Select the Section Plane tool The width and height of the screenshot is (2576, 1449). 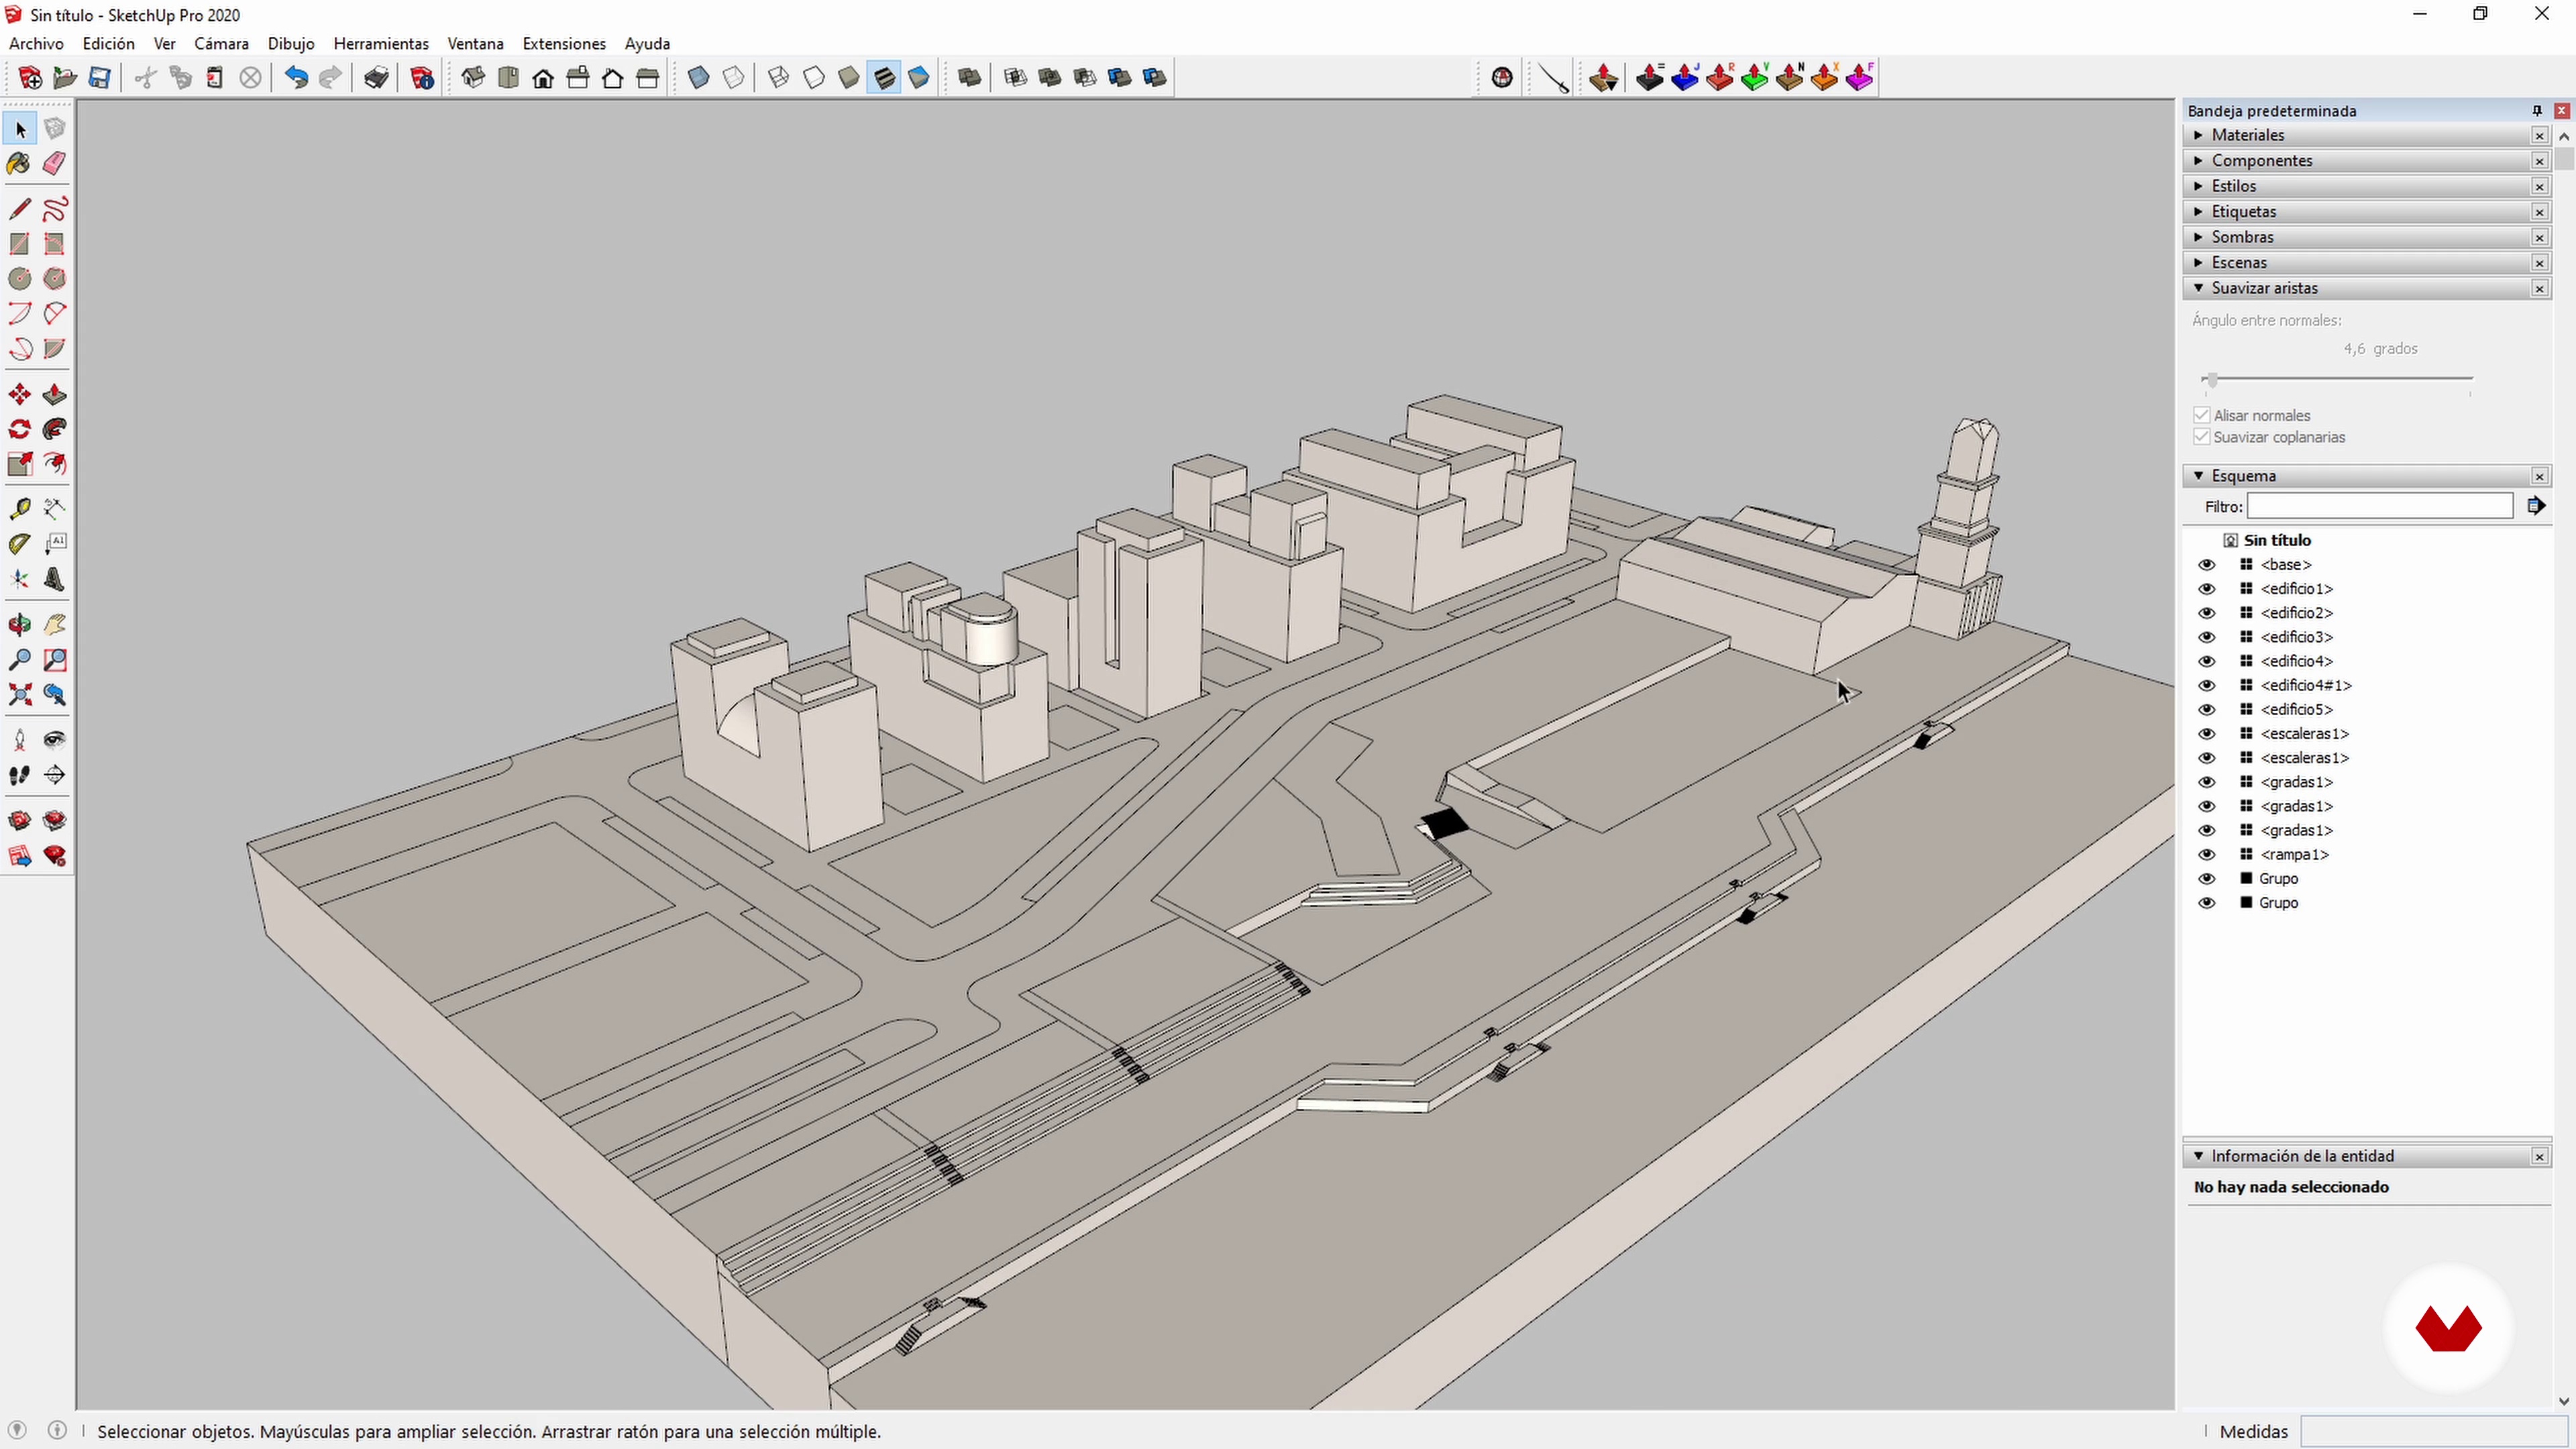pos(54,775)
